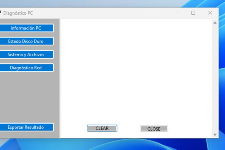Click the Diagnóstico PC title text
Image resolution: width=225 pixels, height=150 pixels.
click(x=18, y=13)
